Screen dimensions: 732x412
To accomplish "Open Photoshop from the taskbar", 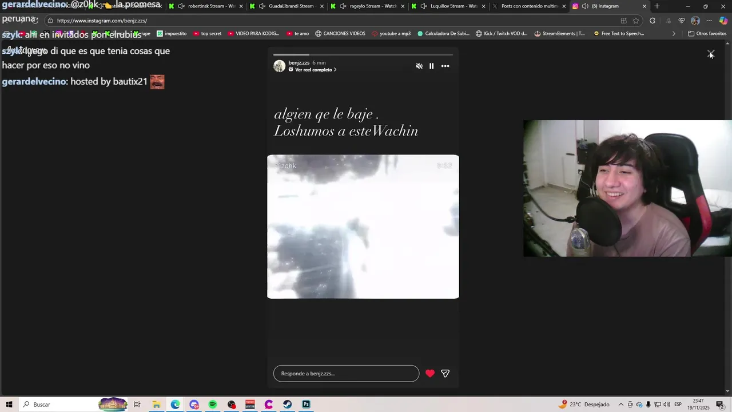I will click(307, 405).
